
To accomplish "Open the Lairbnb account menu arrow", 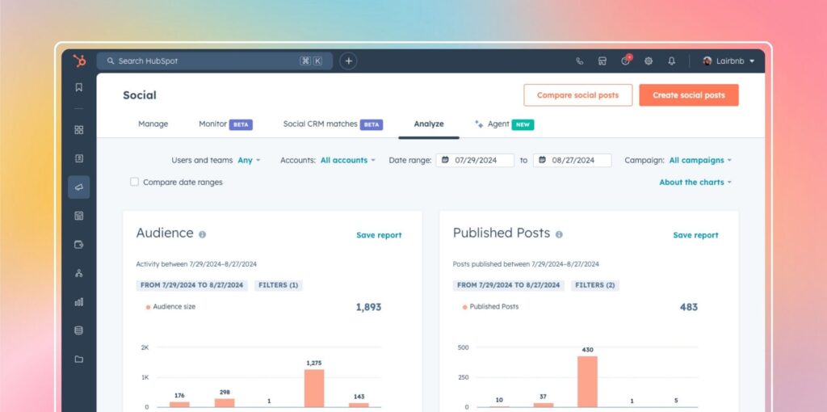I will tap(752, 61).
